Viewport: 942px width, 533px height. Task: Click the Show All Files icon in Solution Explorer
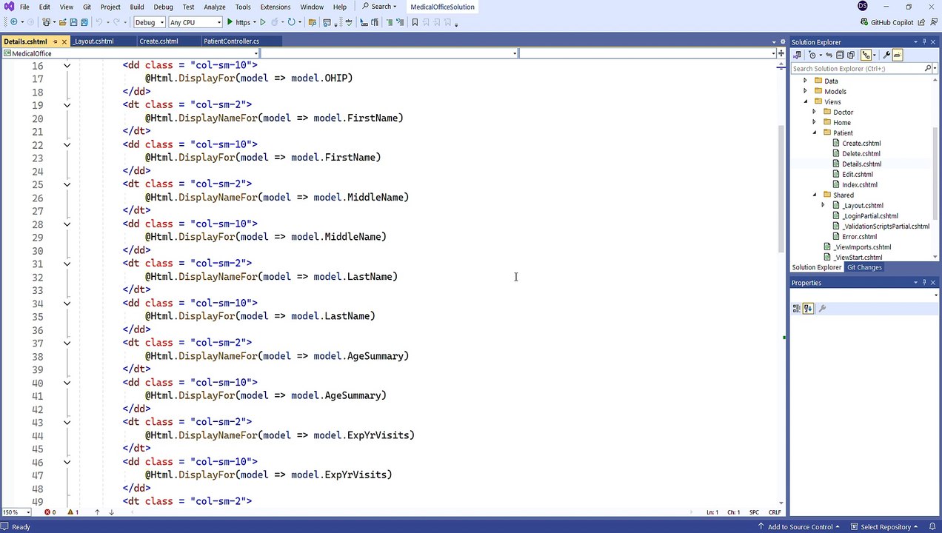(x=850, y=55)
